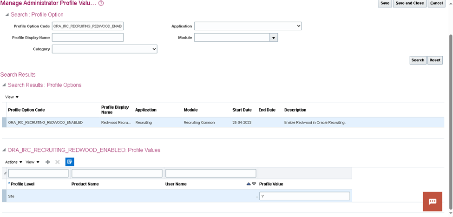Collapse the Search Results : Profile Options section
The image size is (453, 217).
(x=4, y=85)
